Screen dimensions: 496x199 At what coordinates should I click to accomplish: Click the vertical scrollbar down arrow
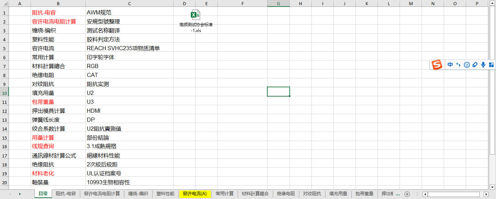pyautogui.click(x=492, y=187)
